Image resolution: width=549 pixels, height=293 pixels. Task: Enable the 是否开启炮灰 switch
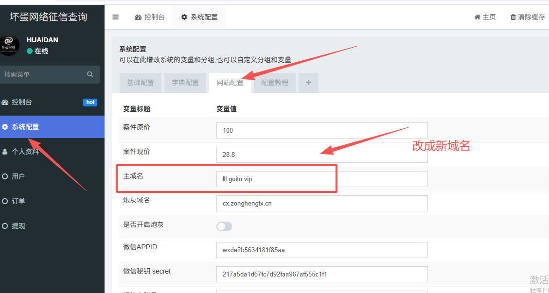point(224,226)
